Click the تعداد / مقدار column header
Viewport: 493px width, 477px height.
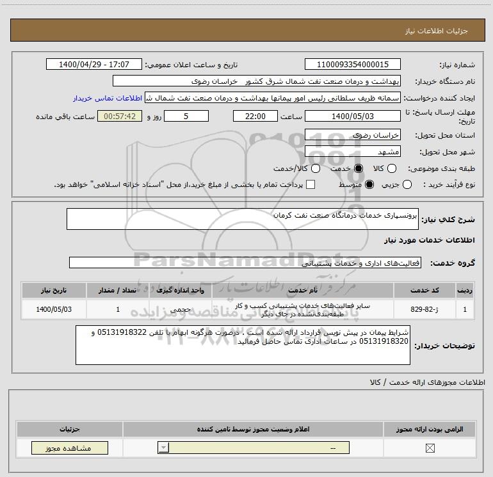point(117,290)
